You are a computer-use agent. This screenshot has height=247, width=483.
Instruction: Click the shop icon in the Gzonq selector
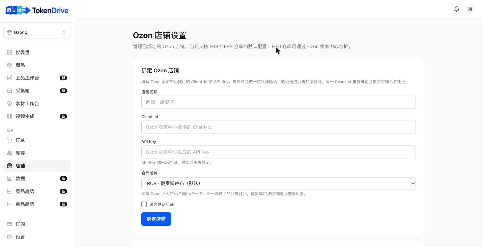pyautogui.click(x=9, y=32)
